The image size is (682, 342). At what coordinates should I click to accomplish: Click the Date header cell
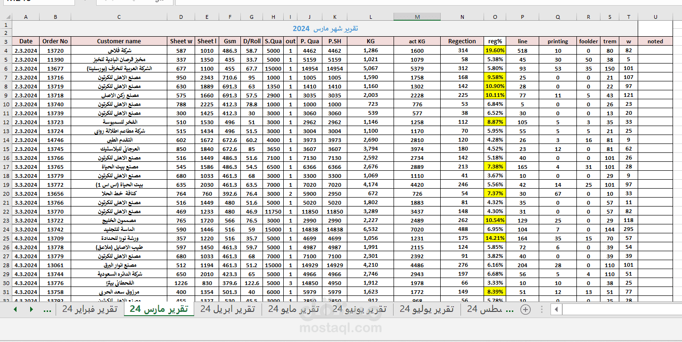coord(26,41)
